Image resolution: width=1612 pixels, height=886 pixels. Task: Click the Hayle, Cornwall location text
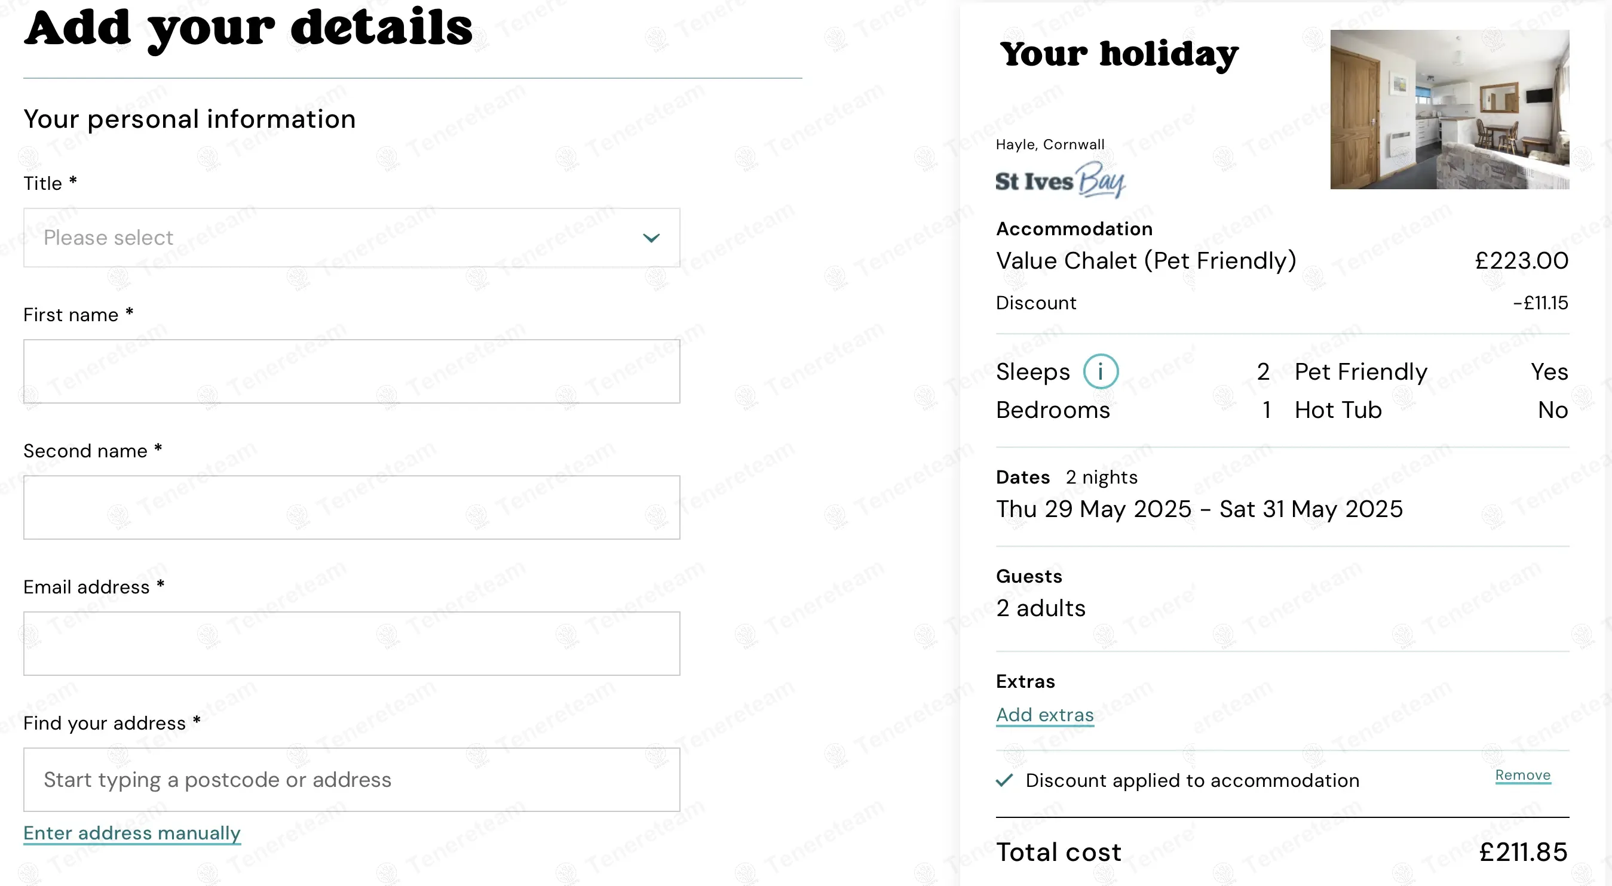tap(1049, 144)
